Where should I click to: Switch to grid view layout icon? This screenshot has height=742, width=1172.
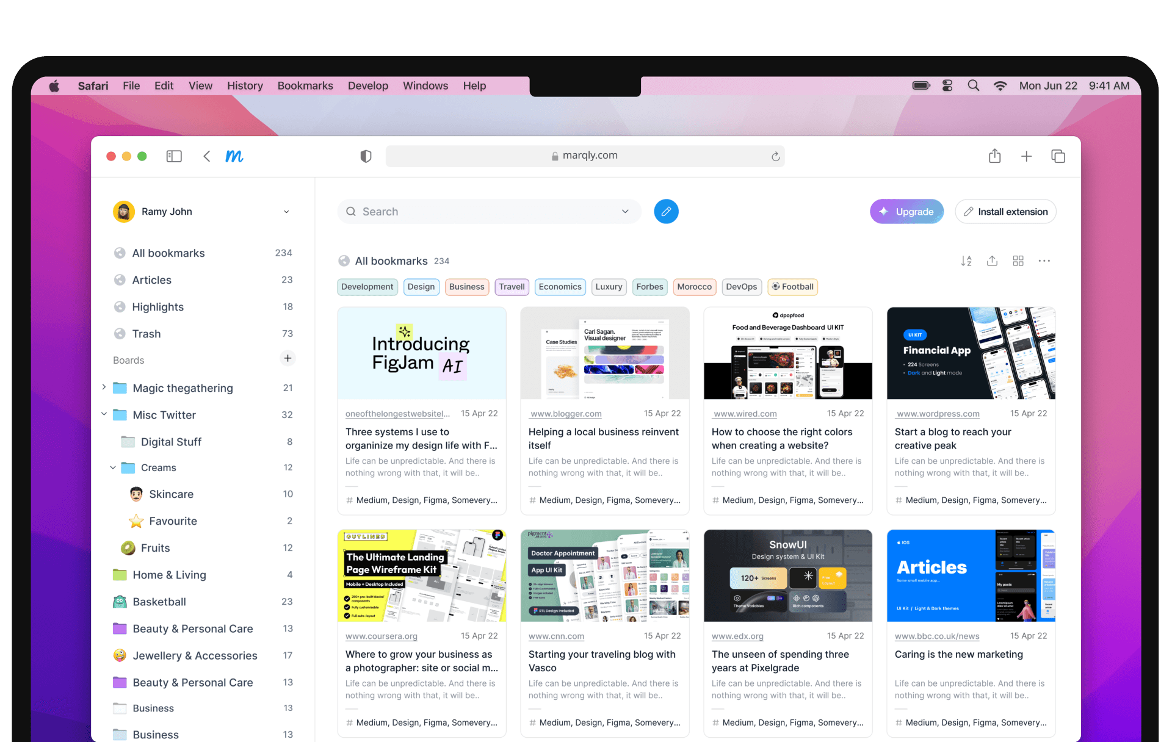coord(1018,261)
